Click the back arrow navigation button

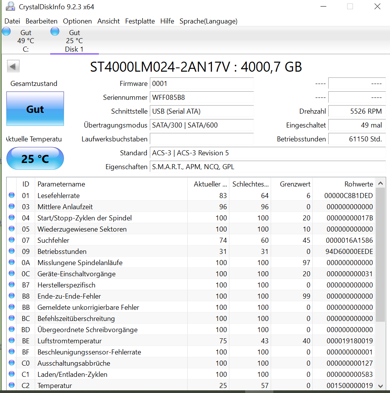(13, 66)
